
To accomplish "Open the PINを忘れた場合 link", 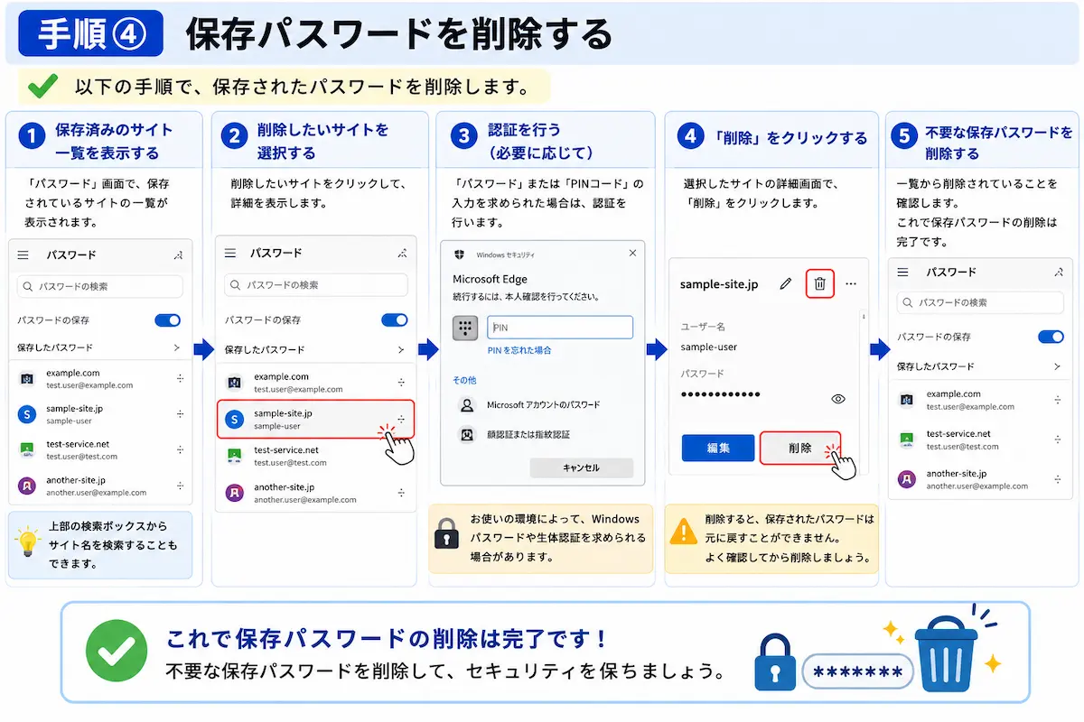I will (519, 350).
